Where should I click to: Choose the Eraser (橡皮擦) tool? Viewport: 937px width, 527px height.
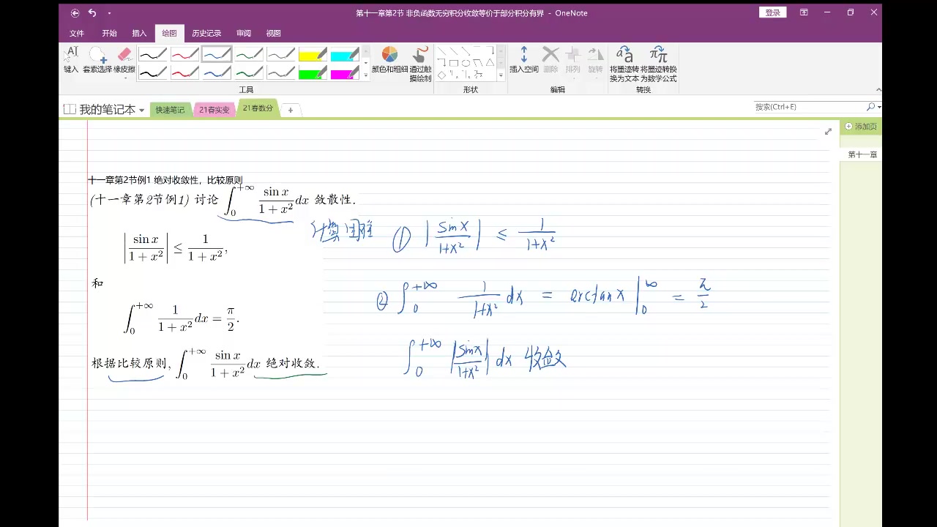pyautogui.click(x=124, y=57)
